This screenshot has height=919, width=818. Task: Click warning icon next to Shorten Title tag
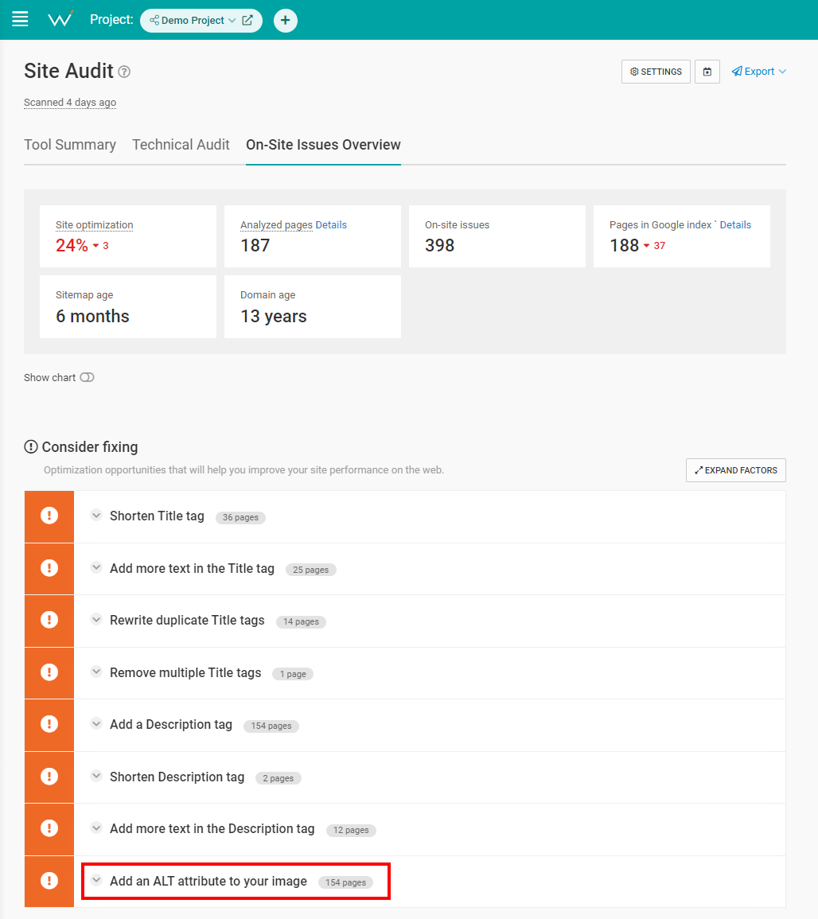coord(49,516)
